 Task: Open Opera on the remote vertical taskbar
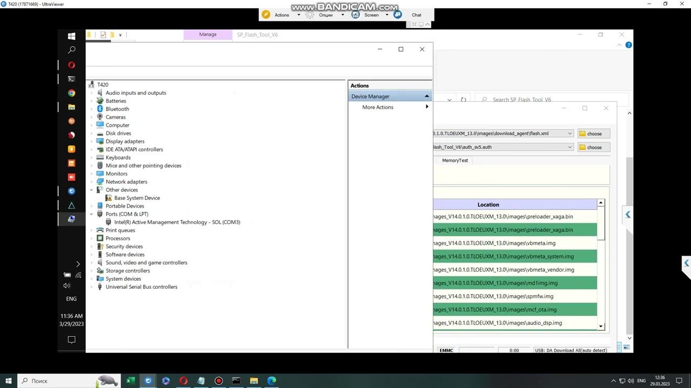click(x=71, y=65)
